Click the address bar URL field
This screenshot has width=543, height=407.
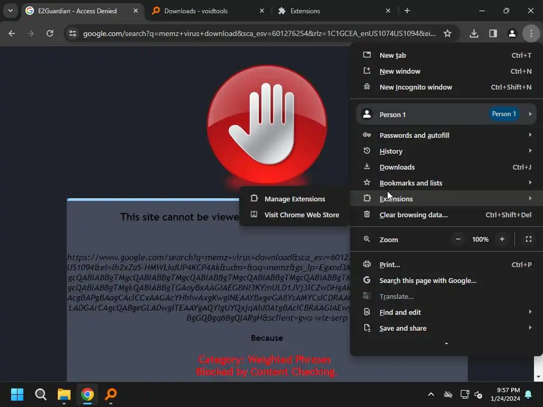[x=259, y=33]
